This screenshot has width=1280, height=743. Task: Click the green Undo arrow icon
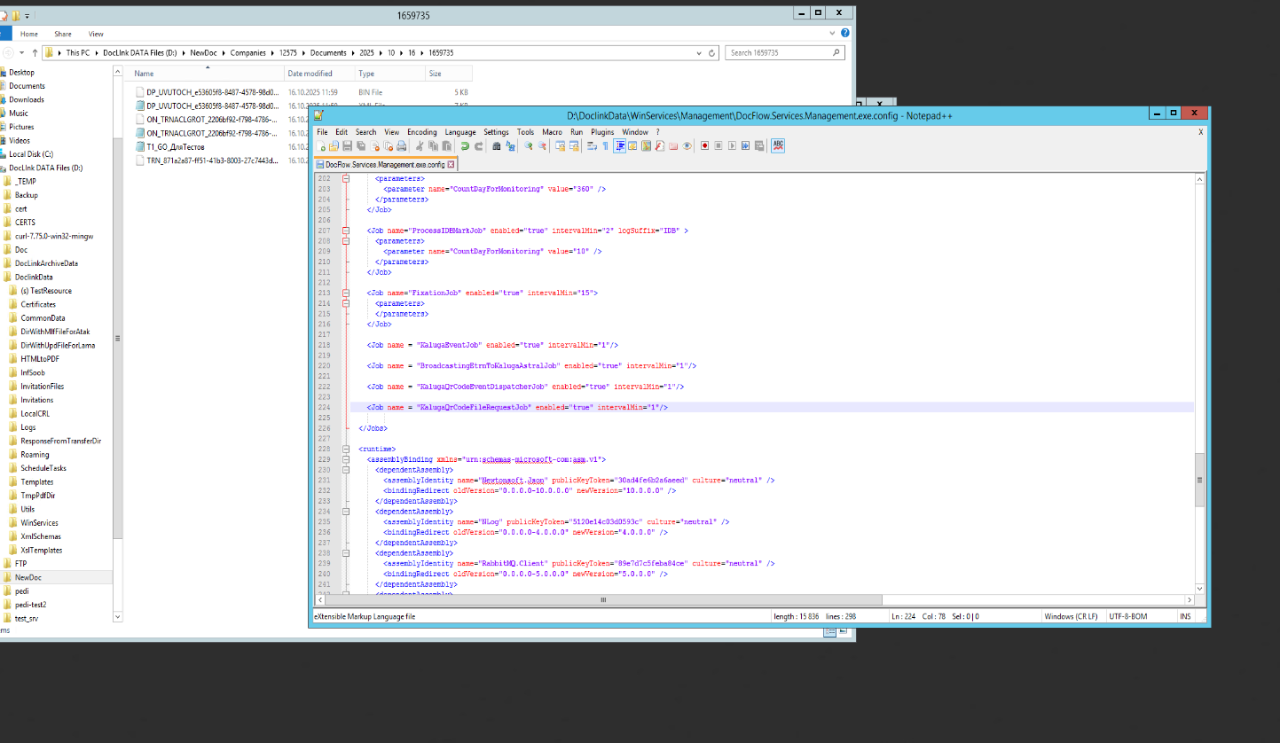(464, 146)
